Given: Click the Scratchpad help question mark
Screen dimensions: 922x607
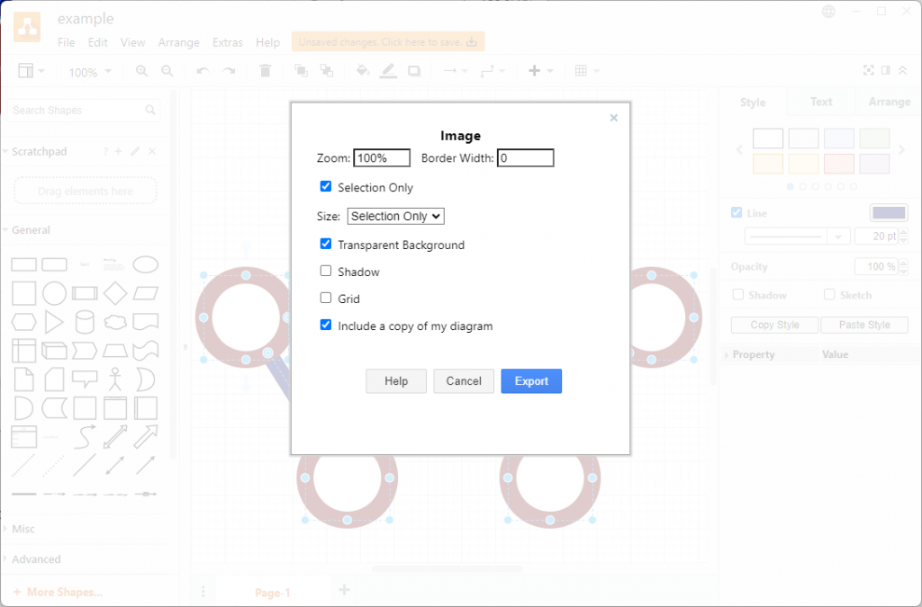Looking at the screenshot, I should pyautogui.click(x=105, y=151).
